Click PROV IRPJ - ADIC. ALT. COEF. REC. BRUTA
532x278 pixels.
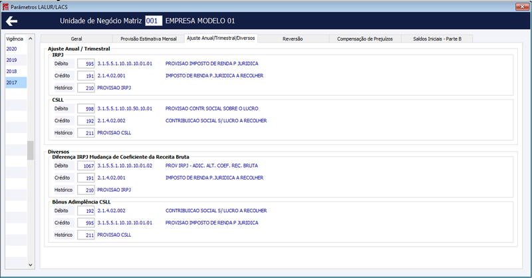(x=211, y=166)
